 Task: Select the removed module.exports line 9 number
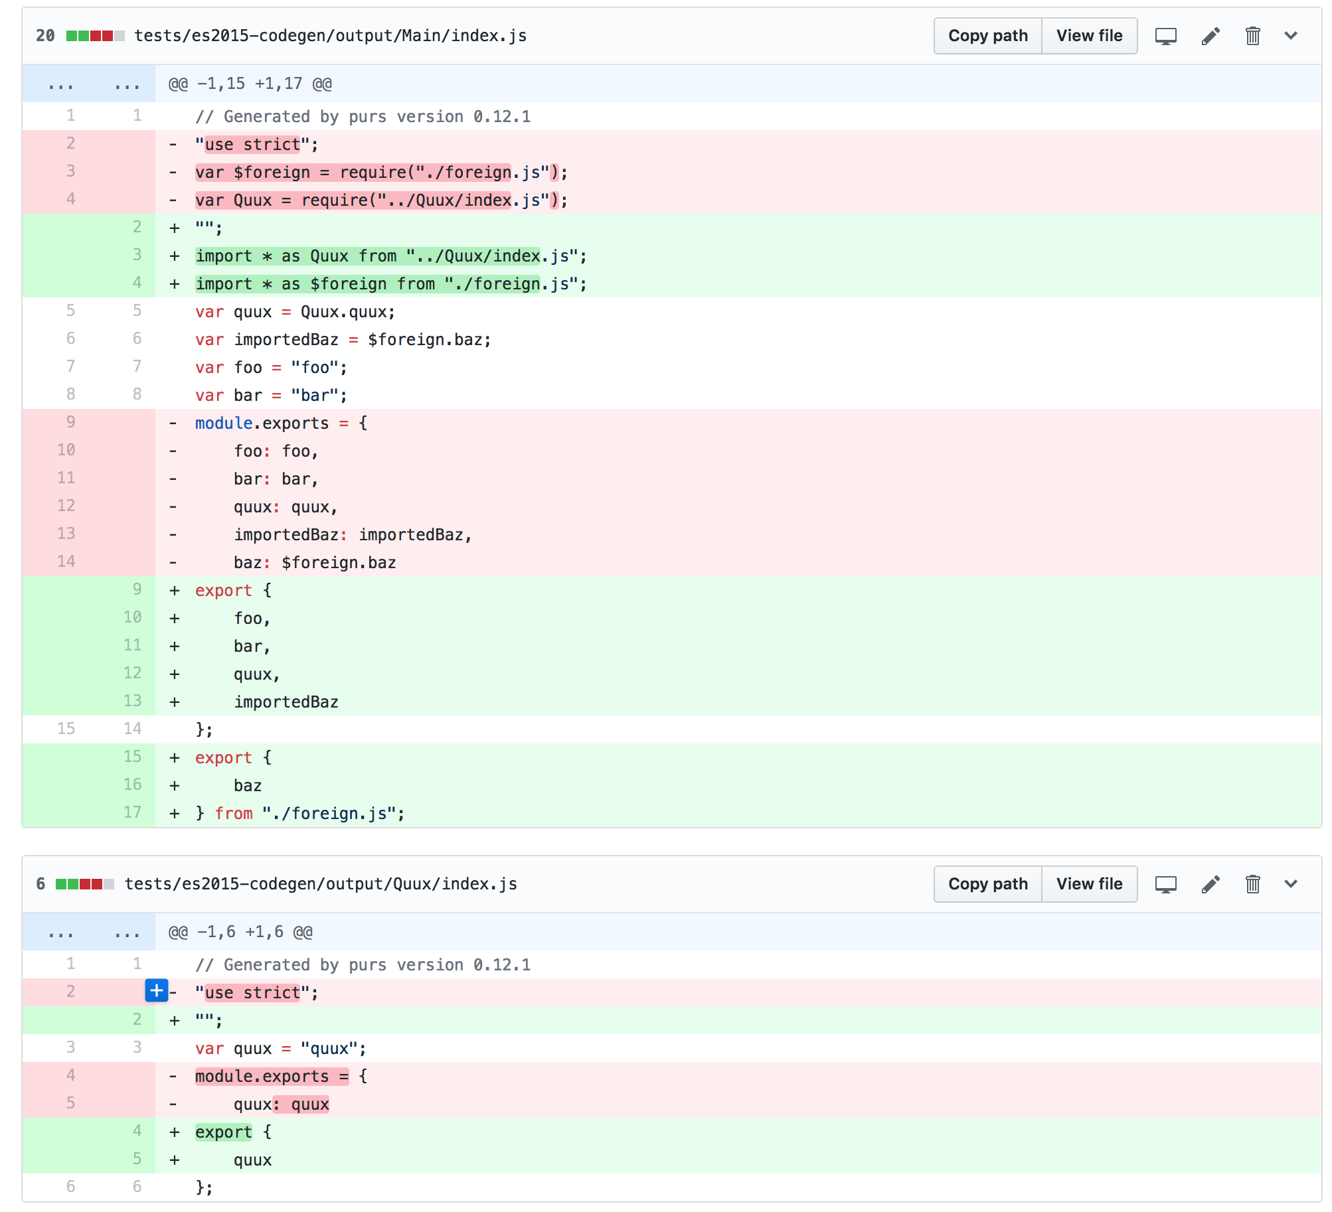pos(70,422)
